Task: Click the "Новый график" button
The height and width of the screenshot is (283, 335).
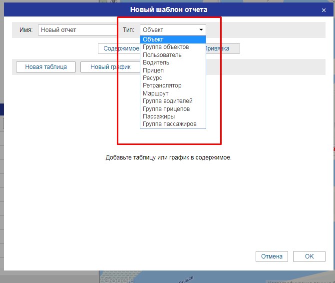Action: pos(110,67)
